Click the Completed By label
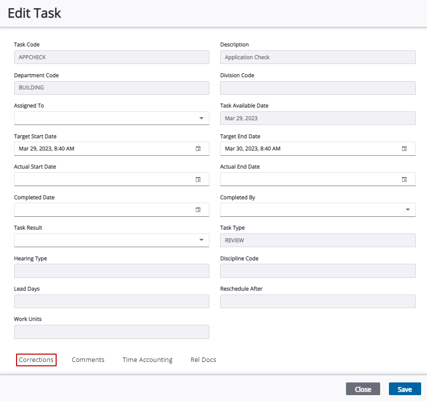Screen dimensions: 427x401 (238, 197)
